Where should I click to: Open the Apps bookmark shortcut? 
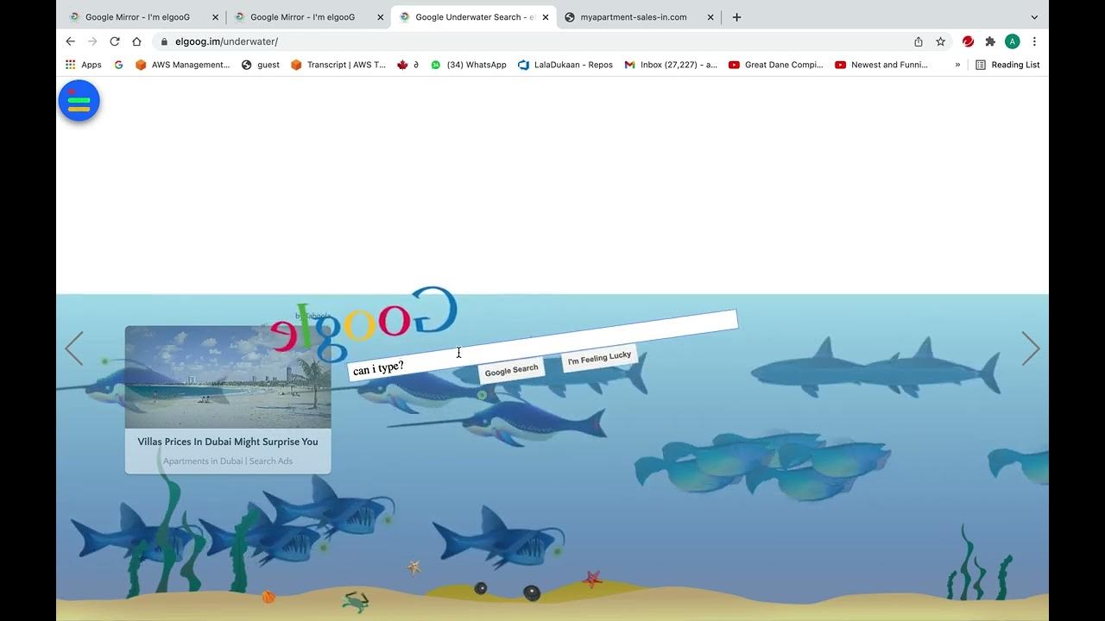(x=84, y=65)
